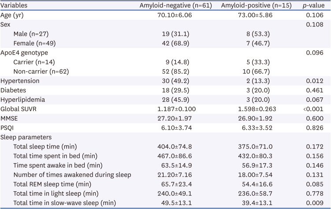Click the PSQI row label
The image size is (331, 209).
click(x=8, y=127)
